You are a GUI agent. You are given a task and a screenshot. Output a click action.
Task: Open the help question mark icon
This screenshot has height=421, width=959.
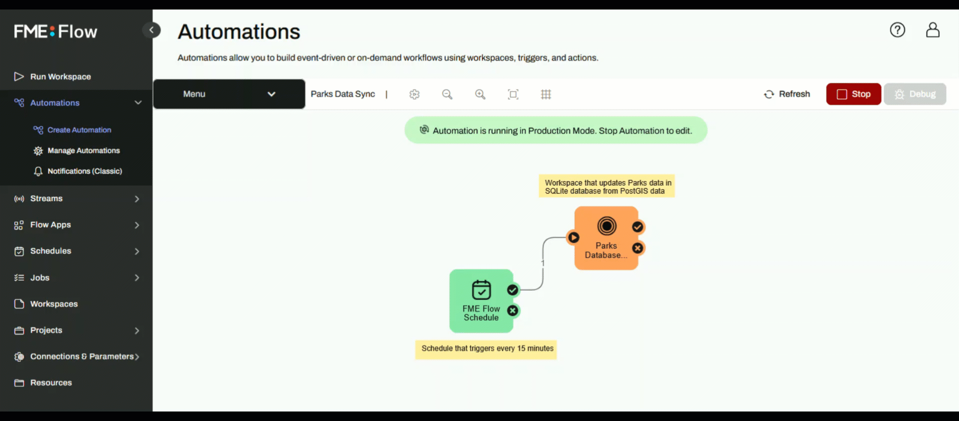pyautogui.click(x=897, y=30)
